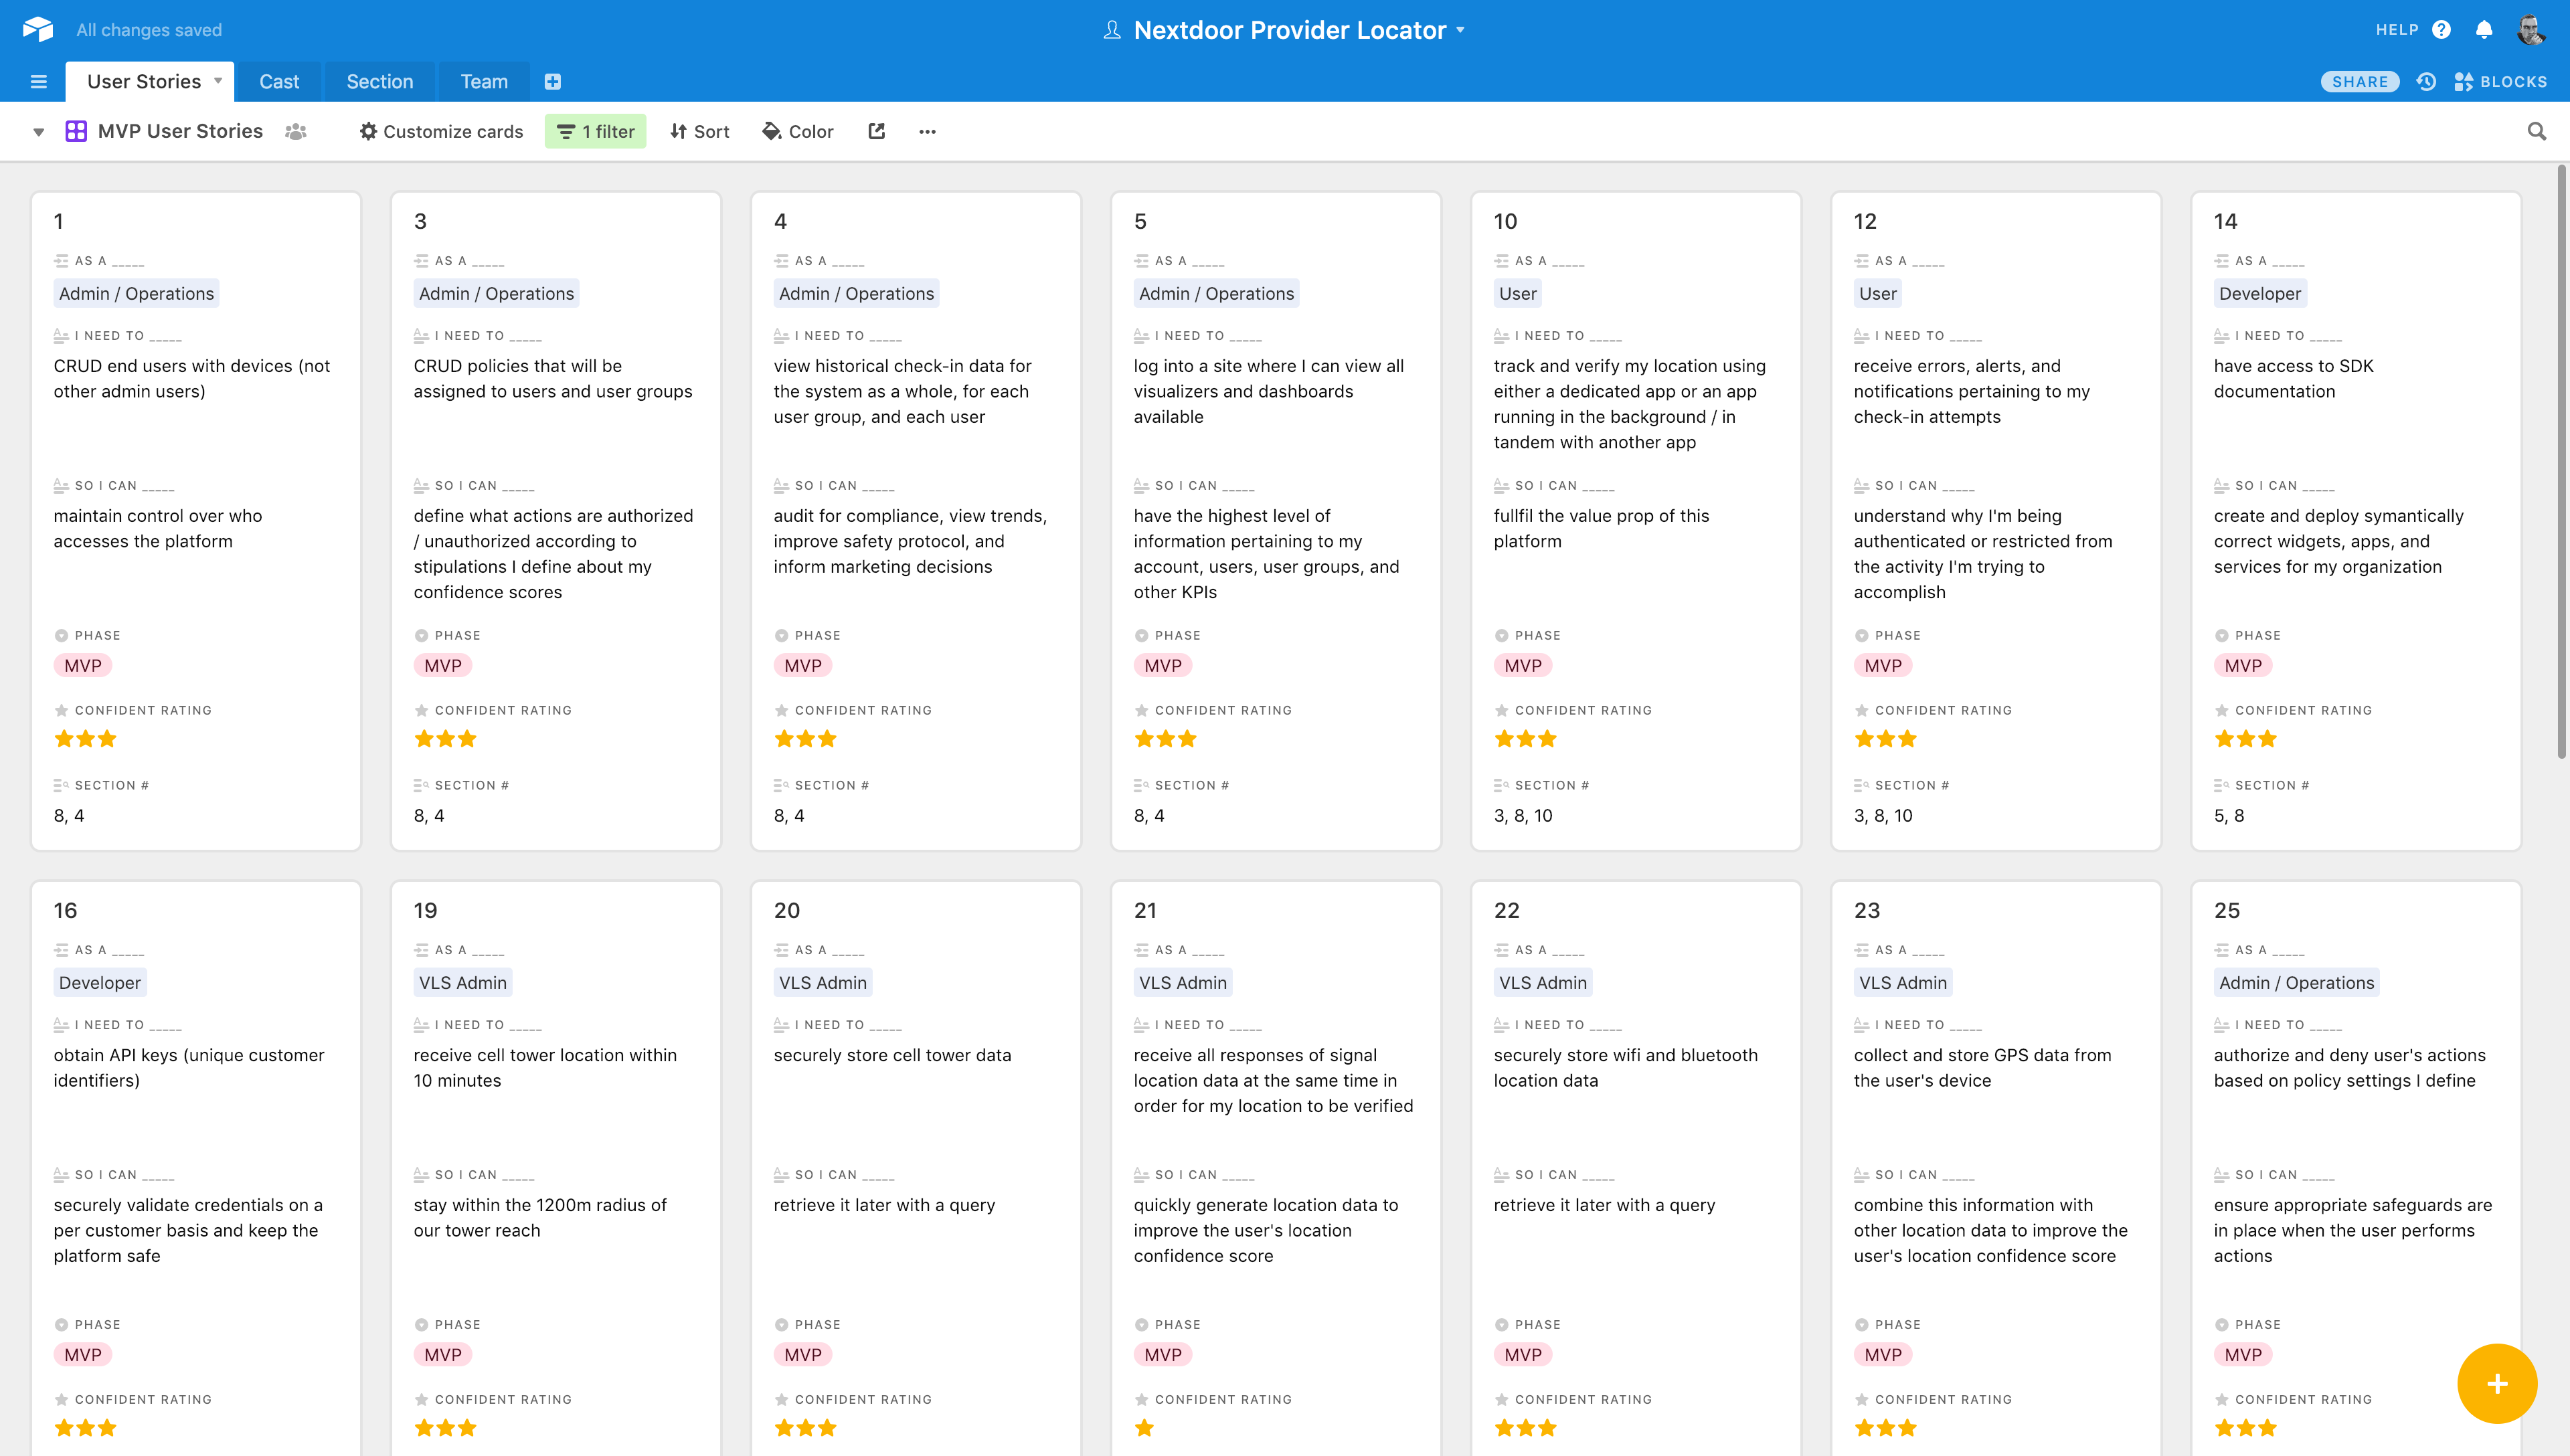
Task: Switch to the Team tab
Action: click(x=484, y=82)
